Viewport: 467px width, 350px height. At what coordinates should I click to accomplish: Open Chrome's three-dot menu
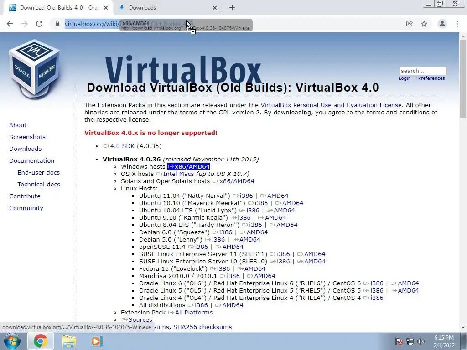457,24
